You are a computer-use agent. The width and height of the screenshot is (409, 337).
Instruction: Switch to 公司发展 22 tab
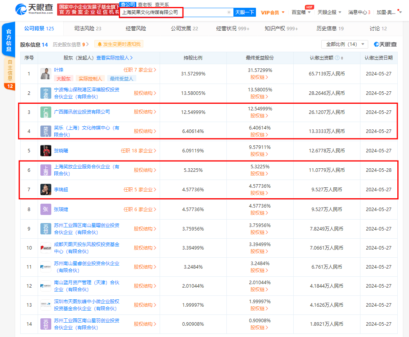(x=184, y=28)
